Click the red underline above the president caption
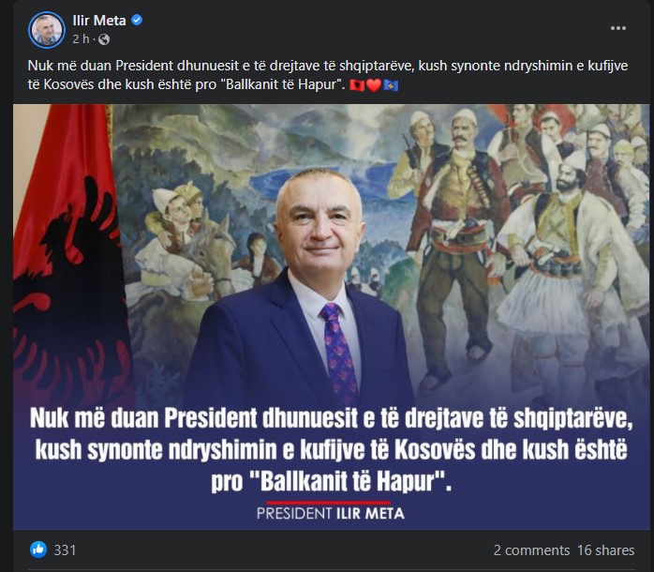Screen dimensions: 654x572 coord(329,503)
